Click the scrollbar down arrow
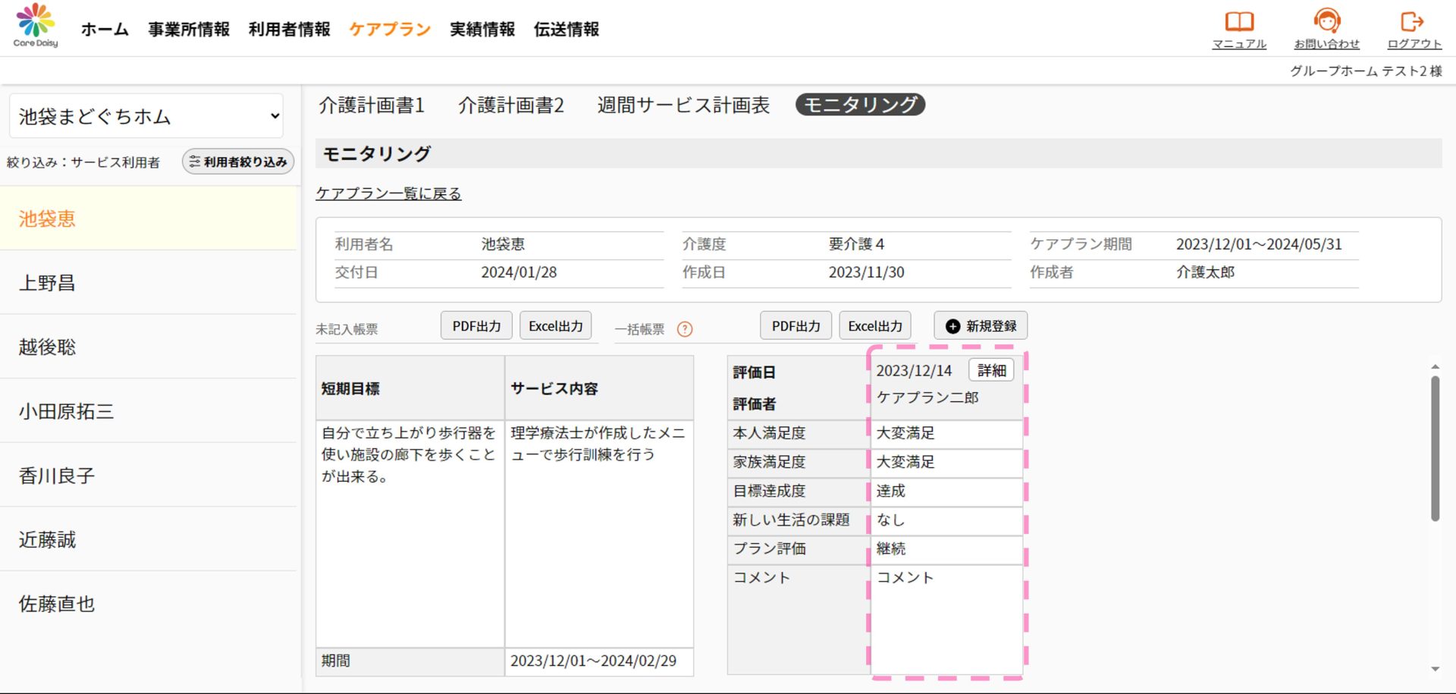 click(1435, 669)
